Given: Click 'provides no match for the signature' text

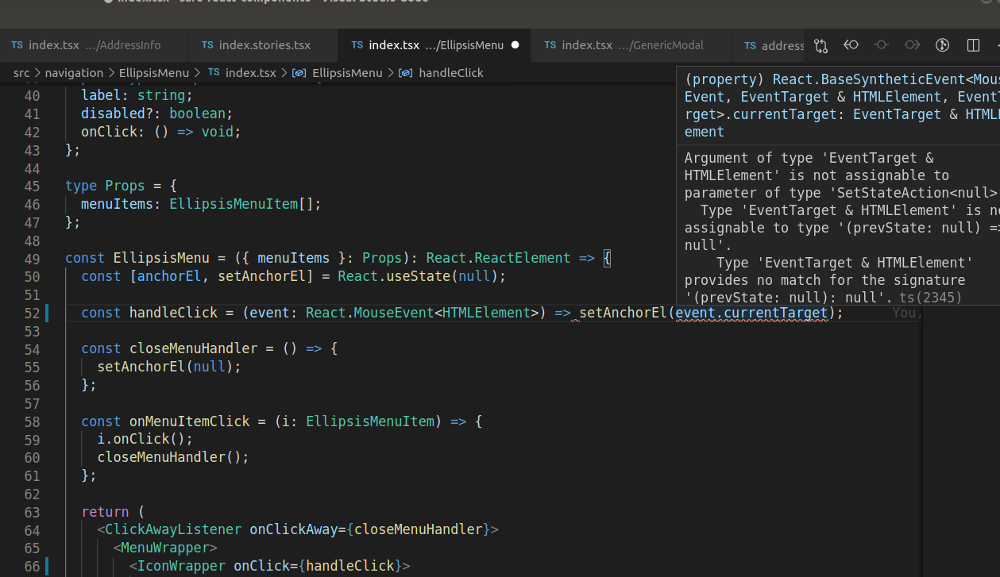Looking at the screenshot, I should (824, 280).
